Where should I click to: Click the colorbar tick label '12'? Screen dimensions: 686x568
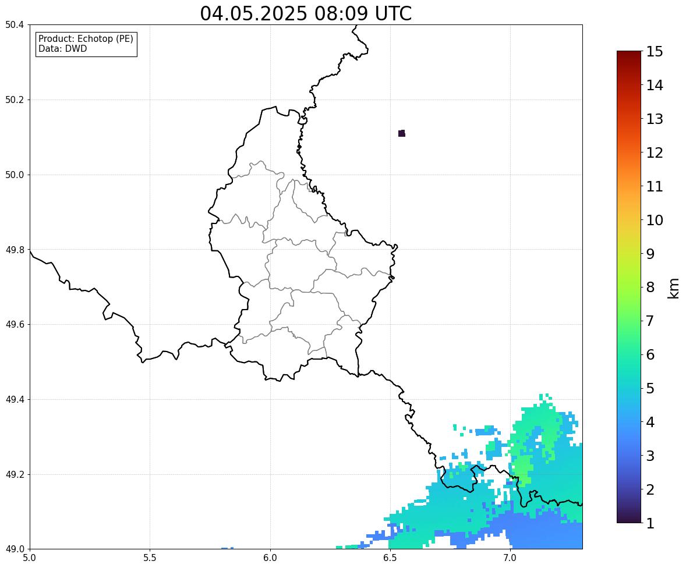coord(655,152)
